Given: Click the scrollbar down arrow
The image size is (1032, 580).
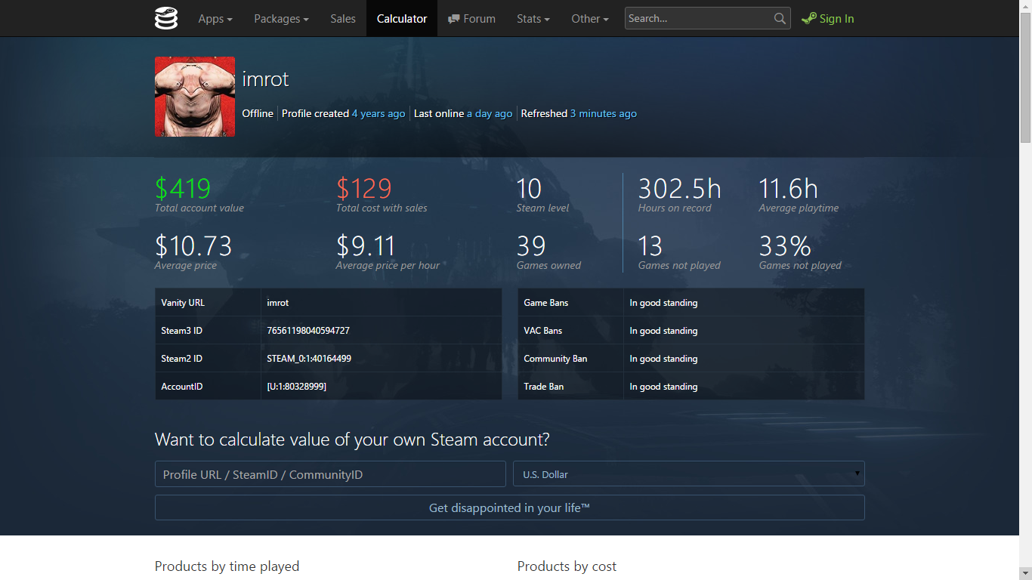Looking at the screenshot, I should click(x=1025, y=574).
